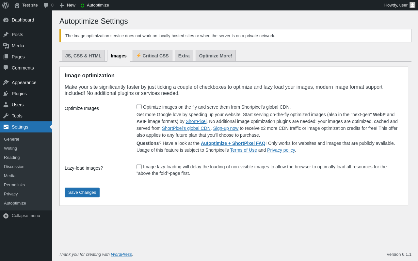The image size is (418, 261).
Task: Select the Optimize More! tab
Action: tap(216, 56)
